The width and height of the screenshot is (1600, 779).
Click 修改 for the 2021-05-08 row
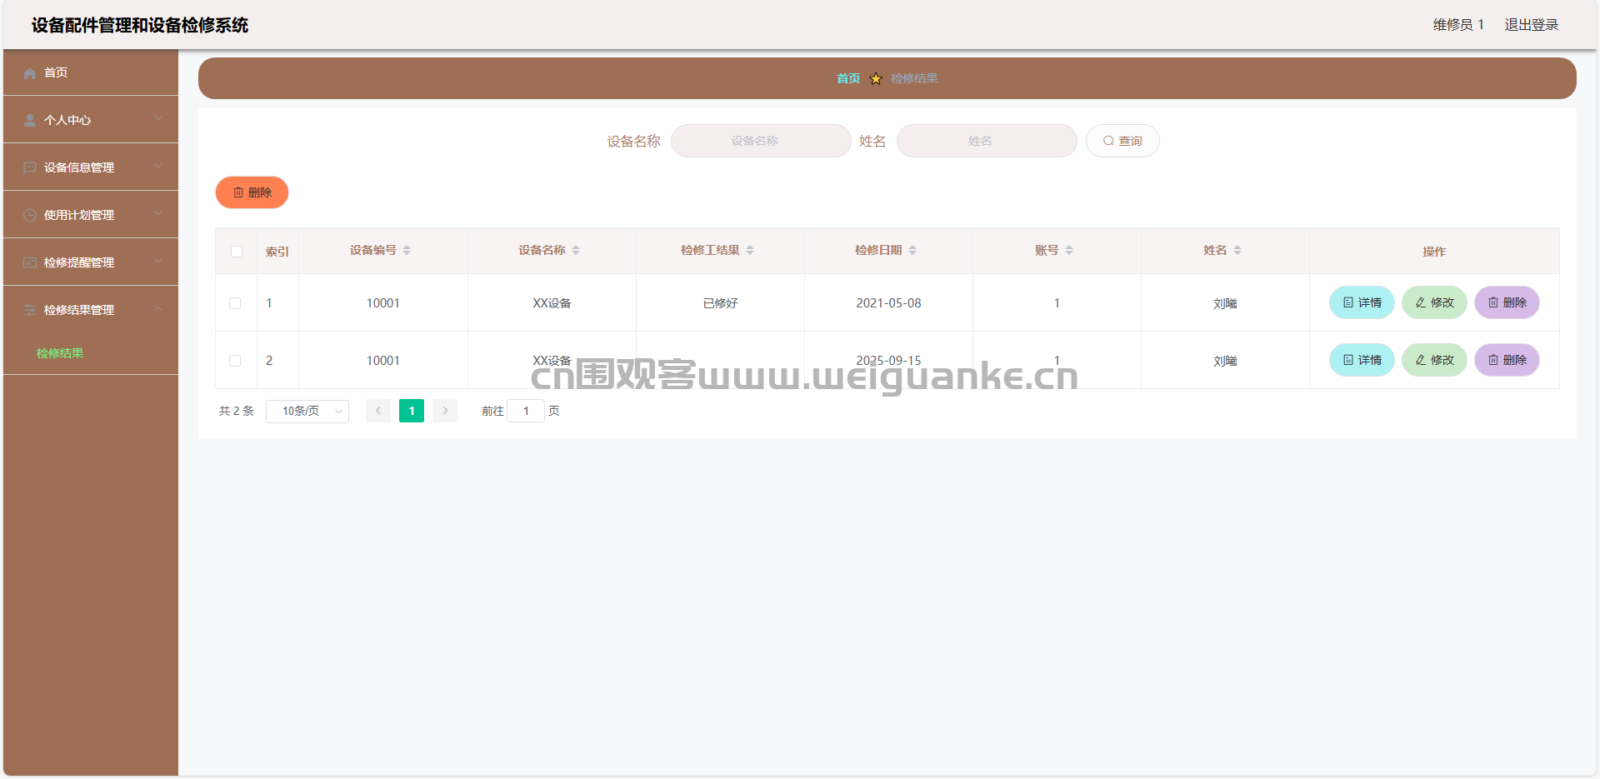pos(1434,302)
